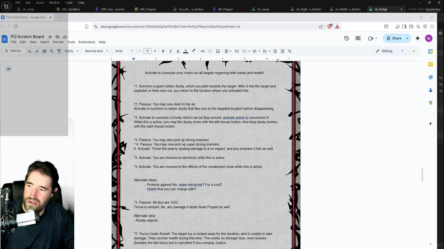
Task: Open the Normal text style dropdown
Action: click(96, 51)
